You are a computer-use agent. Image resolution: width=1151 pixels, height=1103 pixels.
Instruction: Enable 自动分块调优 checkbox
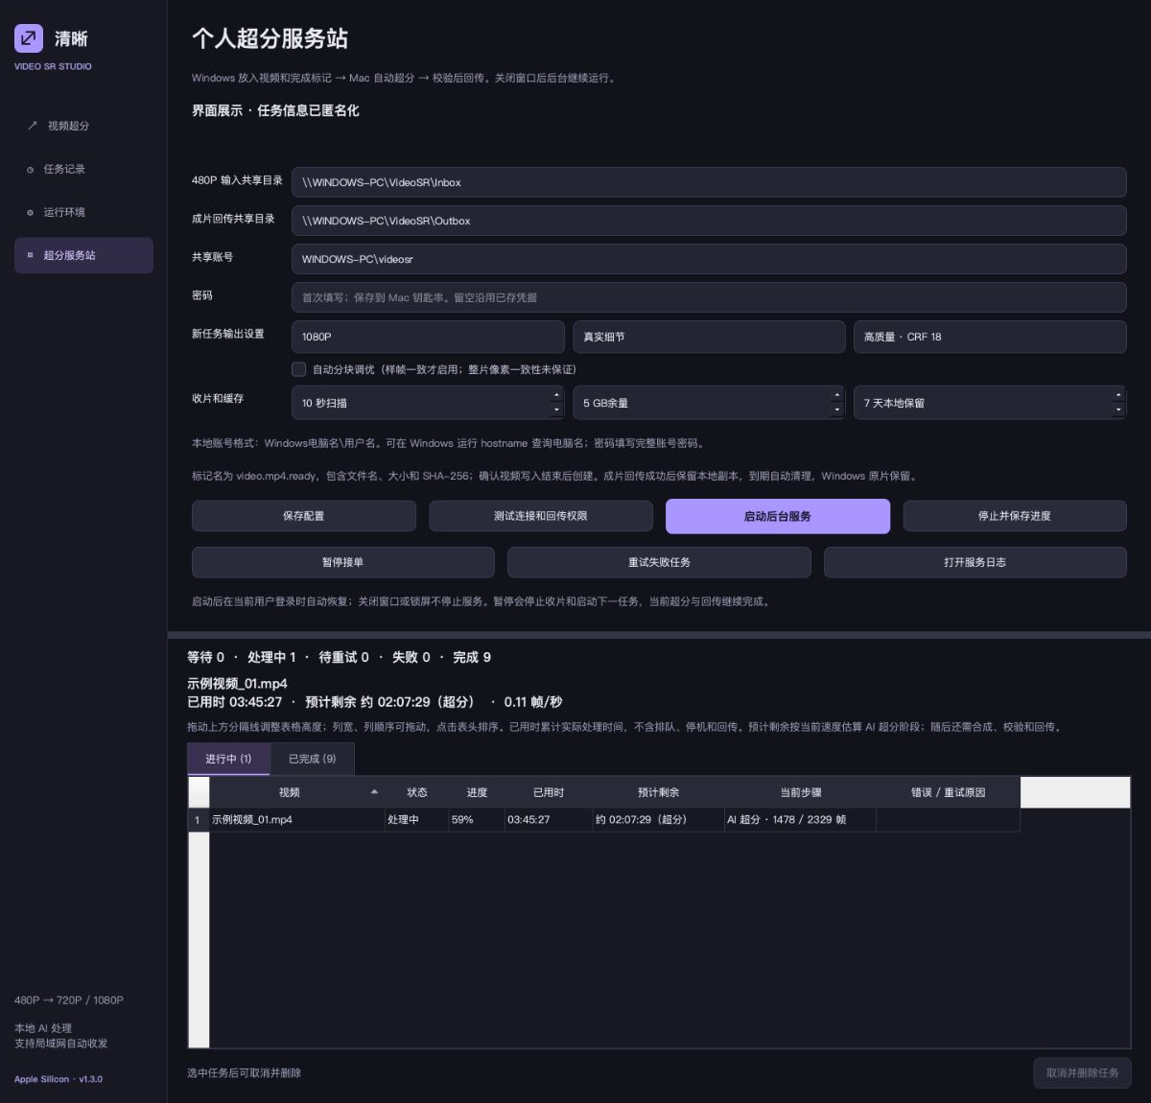pos(298,369)
